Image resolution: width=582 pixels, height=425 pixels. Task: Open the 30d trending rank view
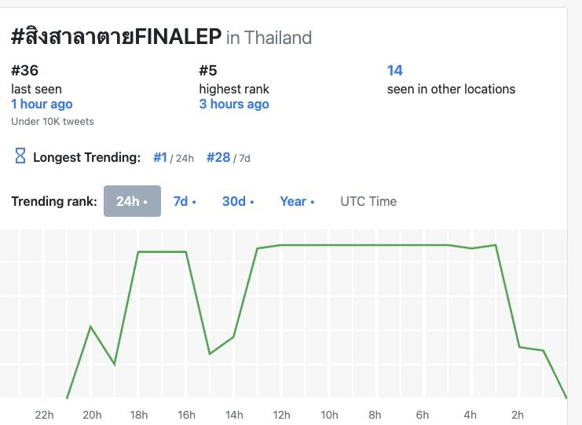pyautogui.click(x=237, y=201)
